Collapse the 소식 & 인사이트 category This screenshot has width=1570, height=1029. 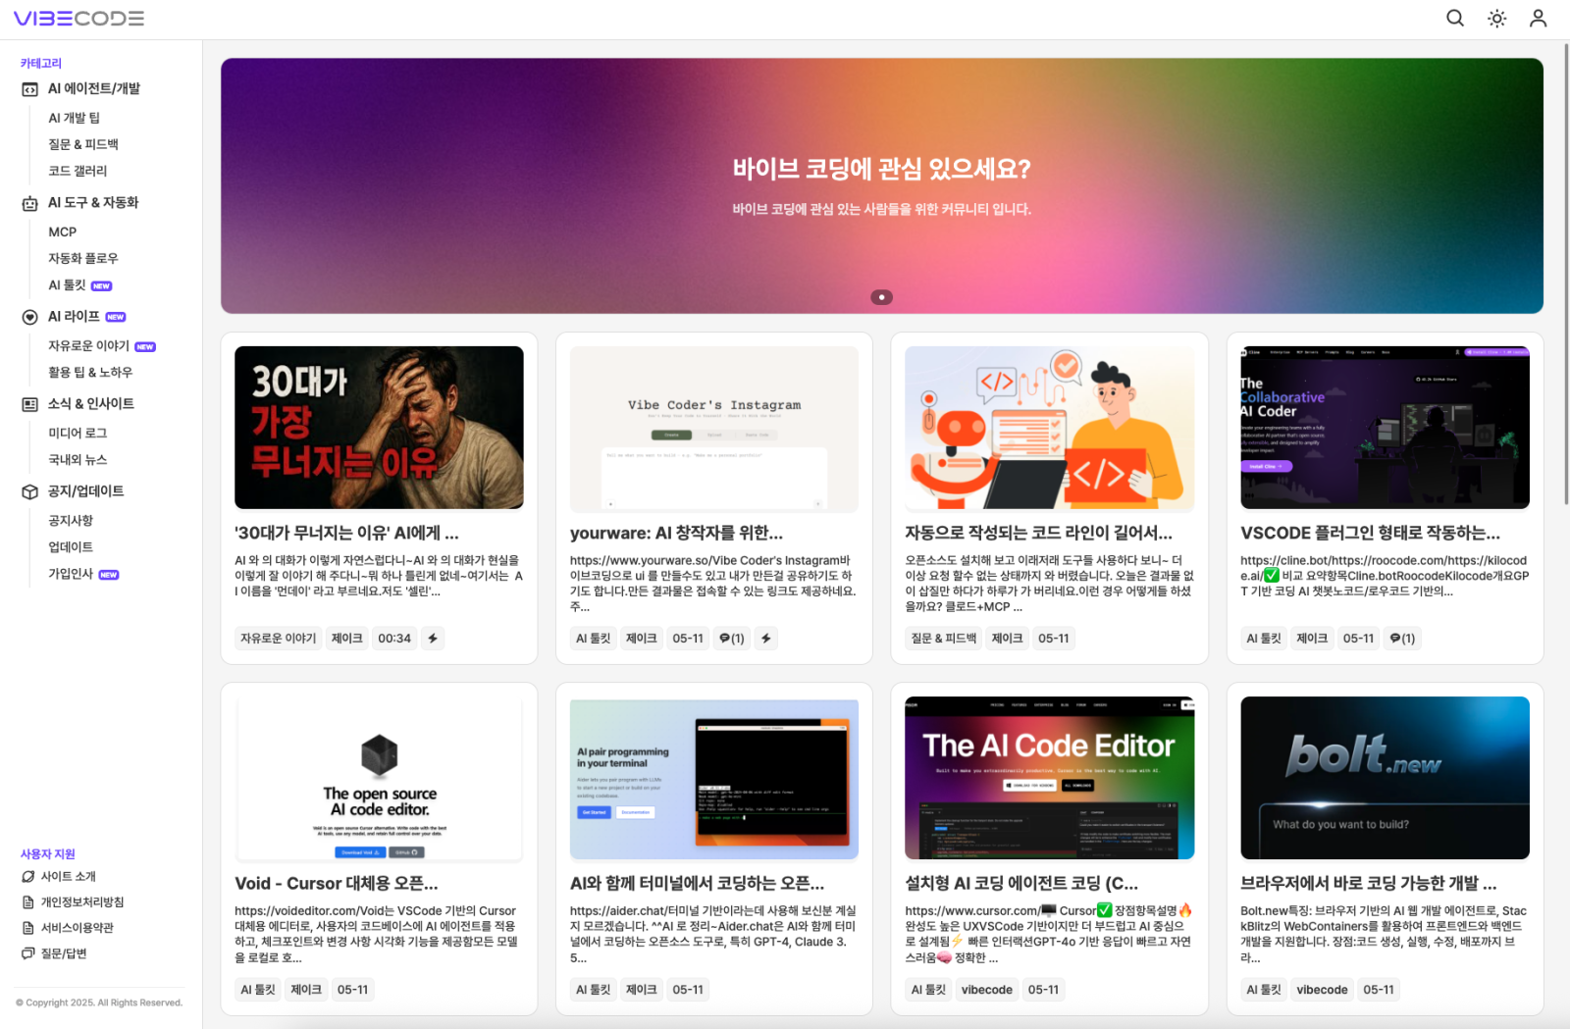[x=90, y=404]
